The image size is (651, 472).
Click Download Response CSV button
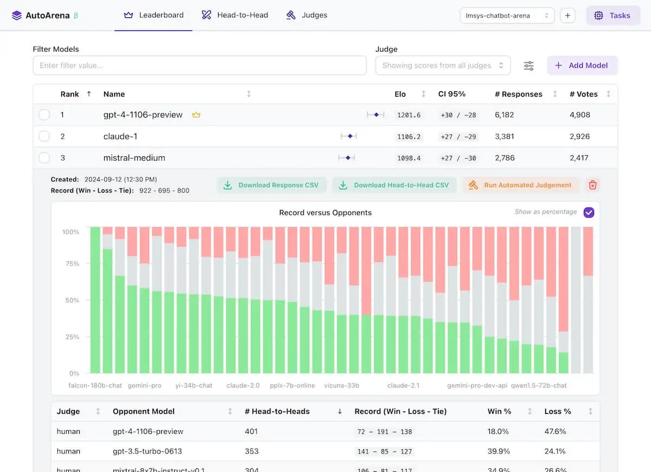(x=272, y=185)
